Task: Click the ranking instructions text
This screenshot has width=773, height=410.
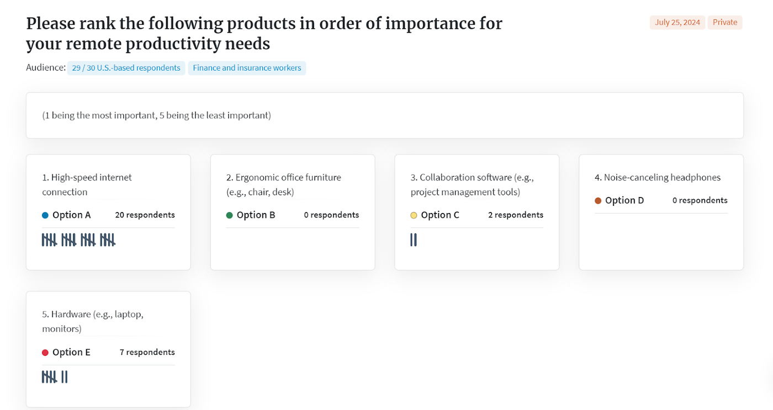Action: (157, 115)
